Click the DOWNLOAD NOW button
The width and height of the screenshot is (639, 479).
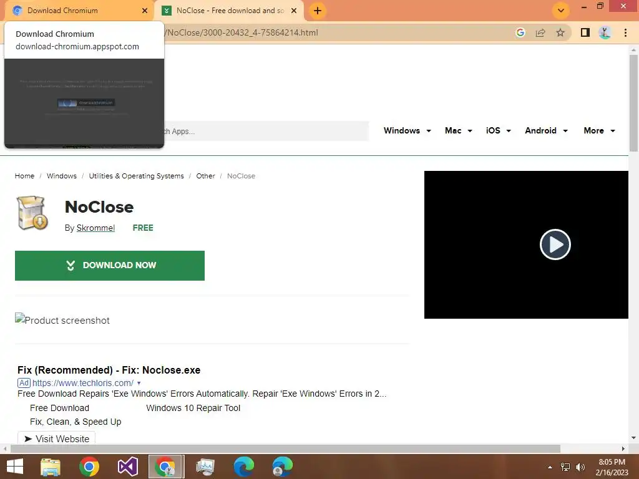coord(110,266)
